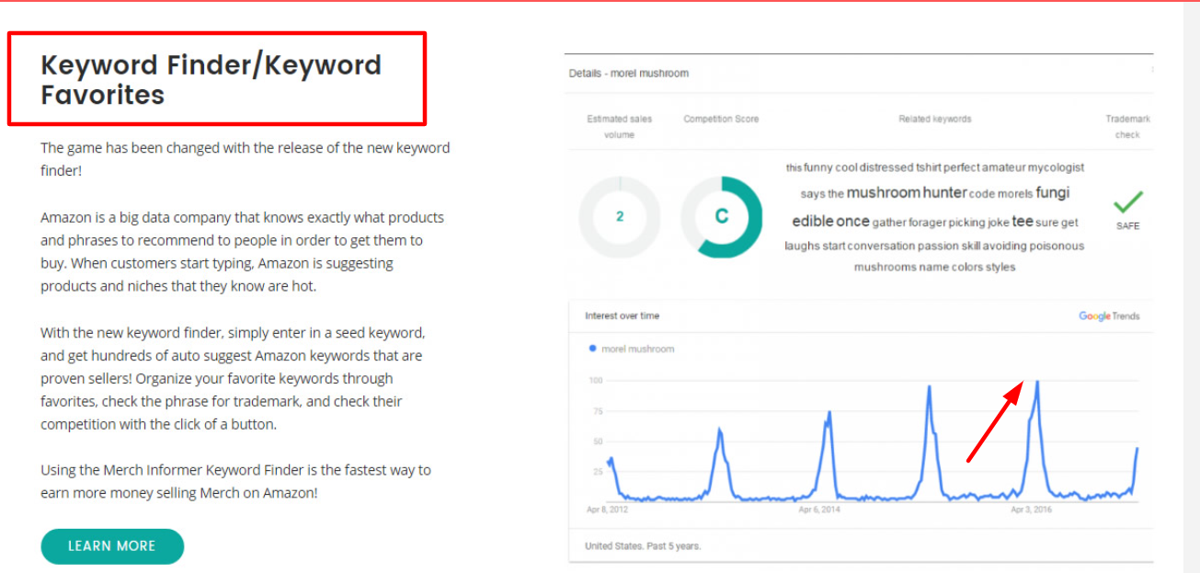
Task: Click the 'Trademark check' column header
Action: 1128,127
